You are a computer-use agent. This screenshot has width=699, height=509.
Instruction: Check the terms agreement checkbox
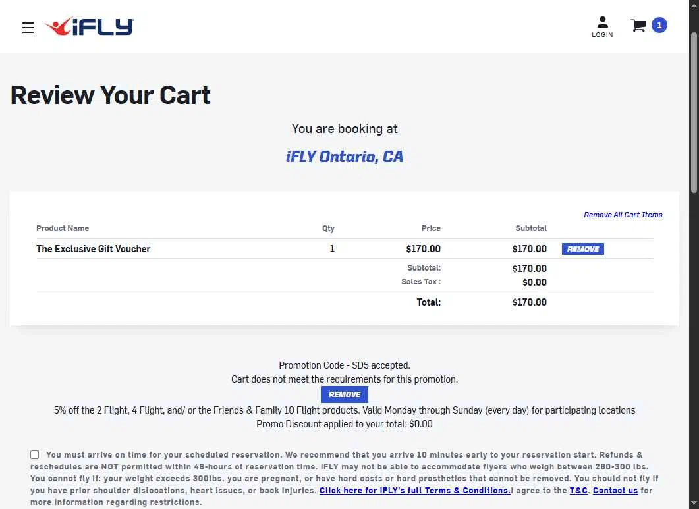click(35, 454)
